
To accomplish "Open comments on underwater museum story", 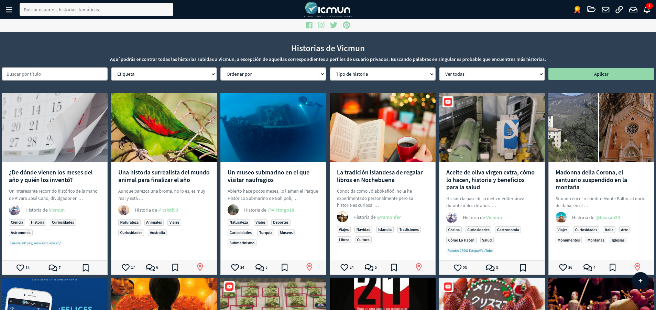I will 260,267.
